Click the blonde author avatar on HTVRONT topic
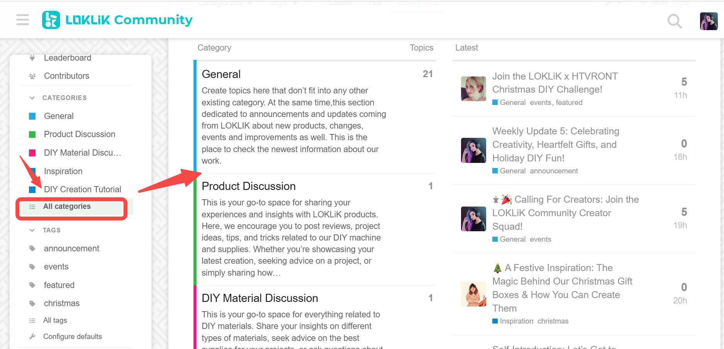Screen dimensions: 724x349 click(x=473, y=89)
